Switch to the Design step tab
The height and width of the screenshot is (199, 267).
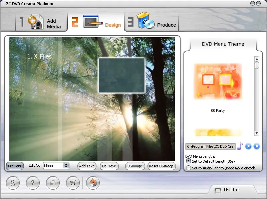(96, 22)
